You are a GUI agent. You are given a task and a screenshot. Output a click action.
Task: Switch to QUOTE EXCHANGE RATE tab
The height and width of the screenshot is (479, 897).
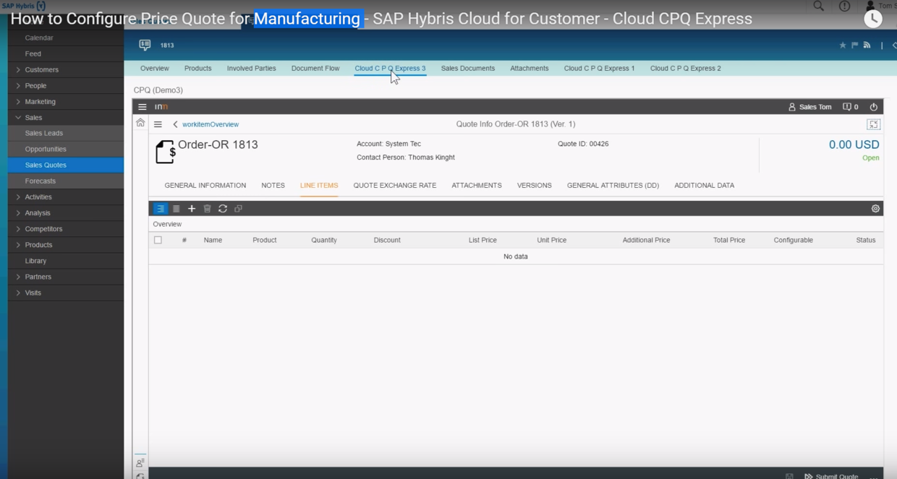(x=395, y=186)
